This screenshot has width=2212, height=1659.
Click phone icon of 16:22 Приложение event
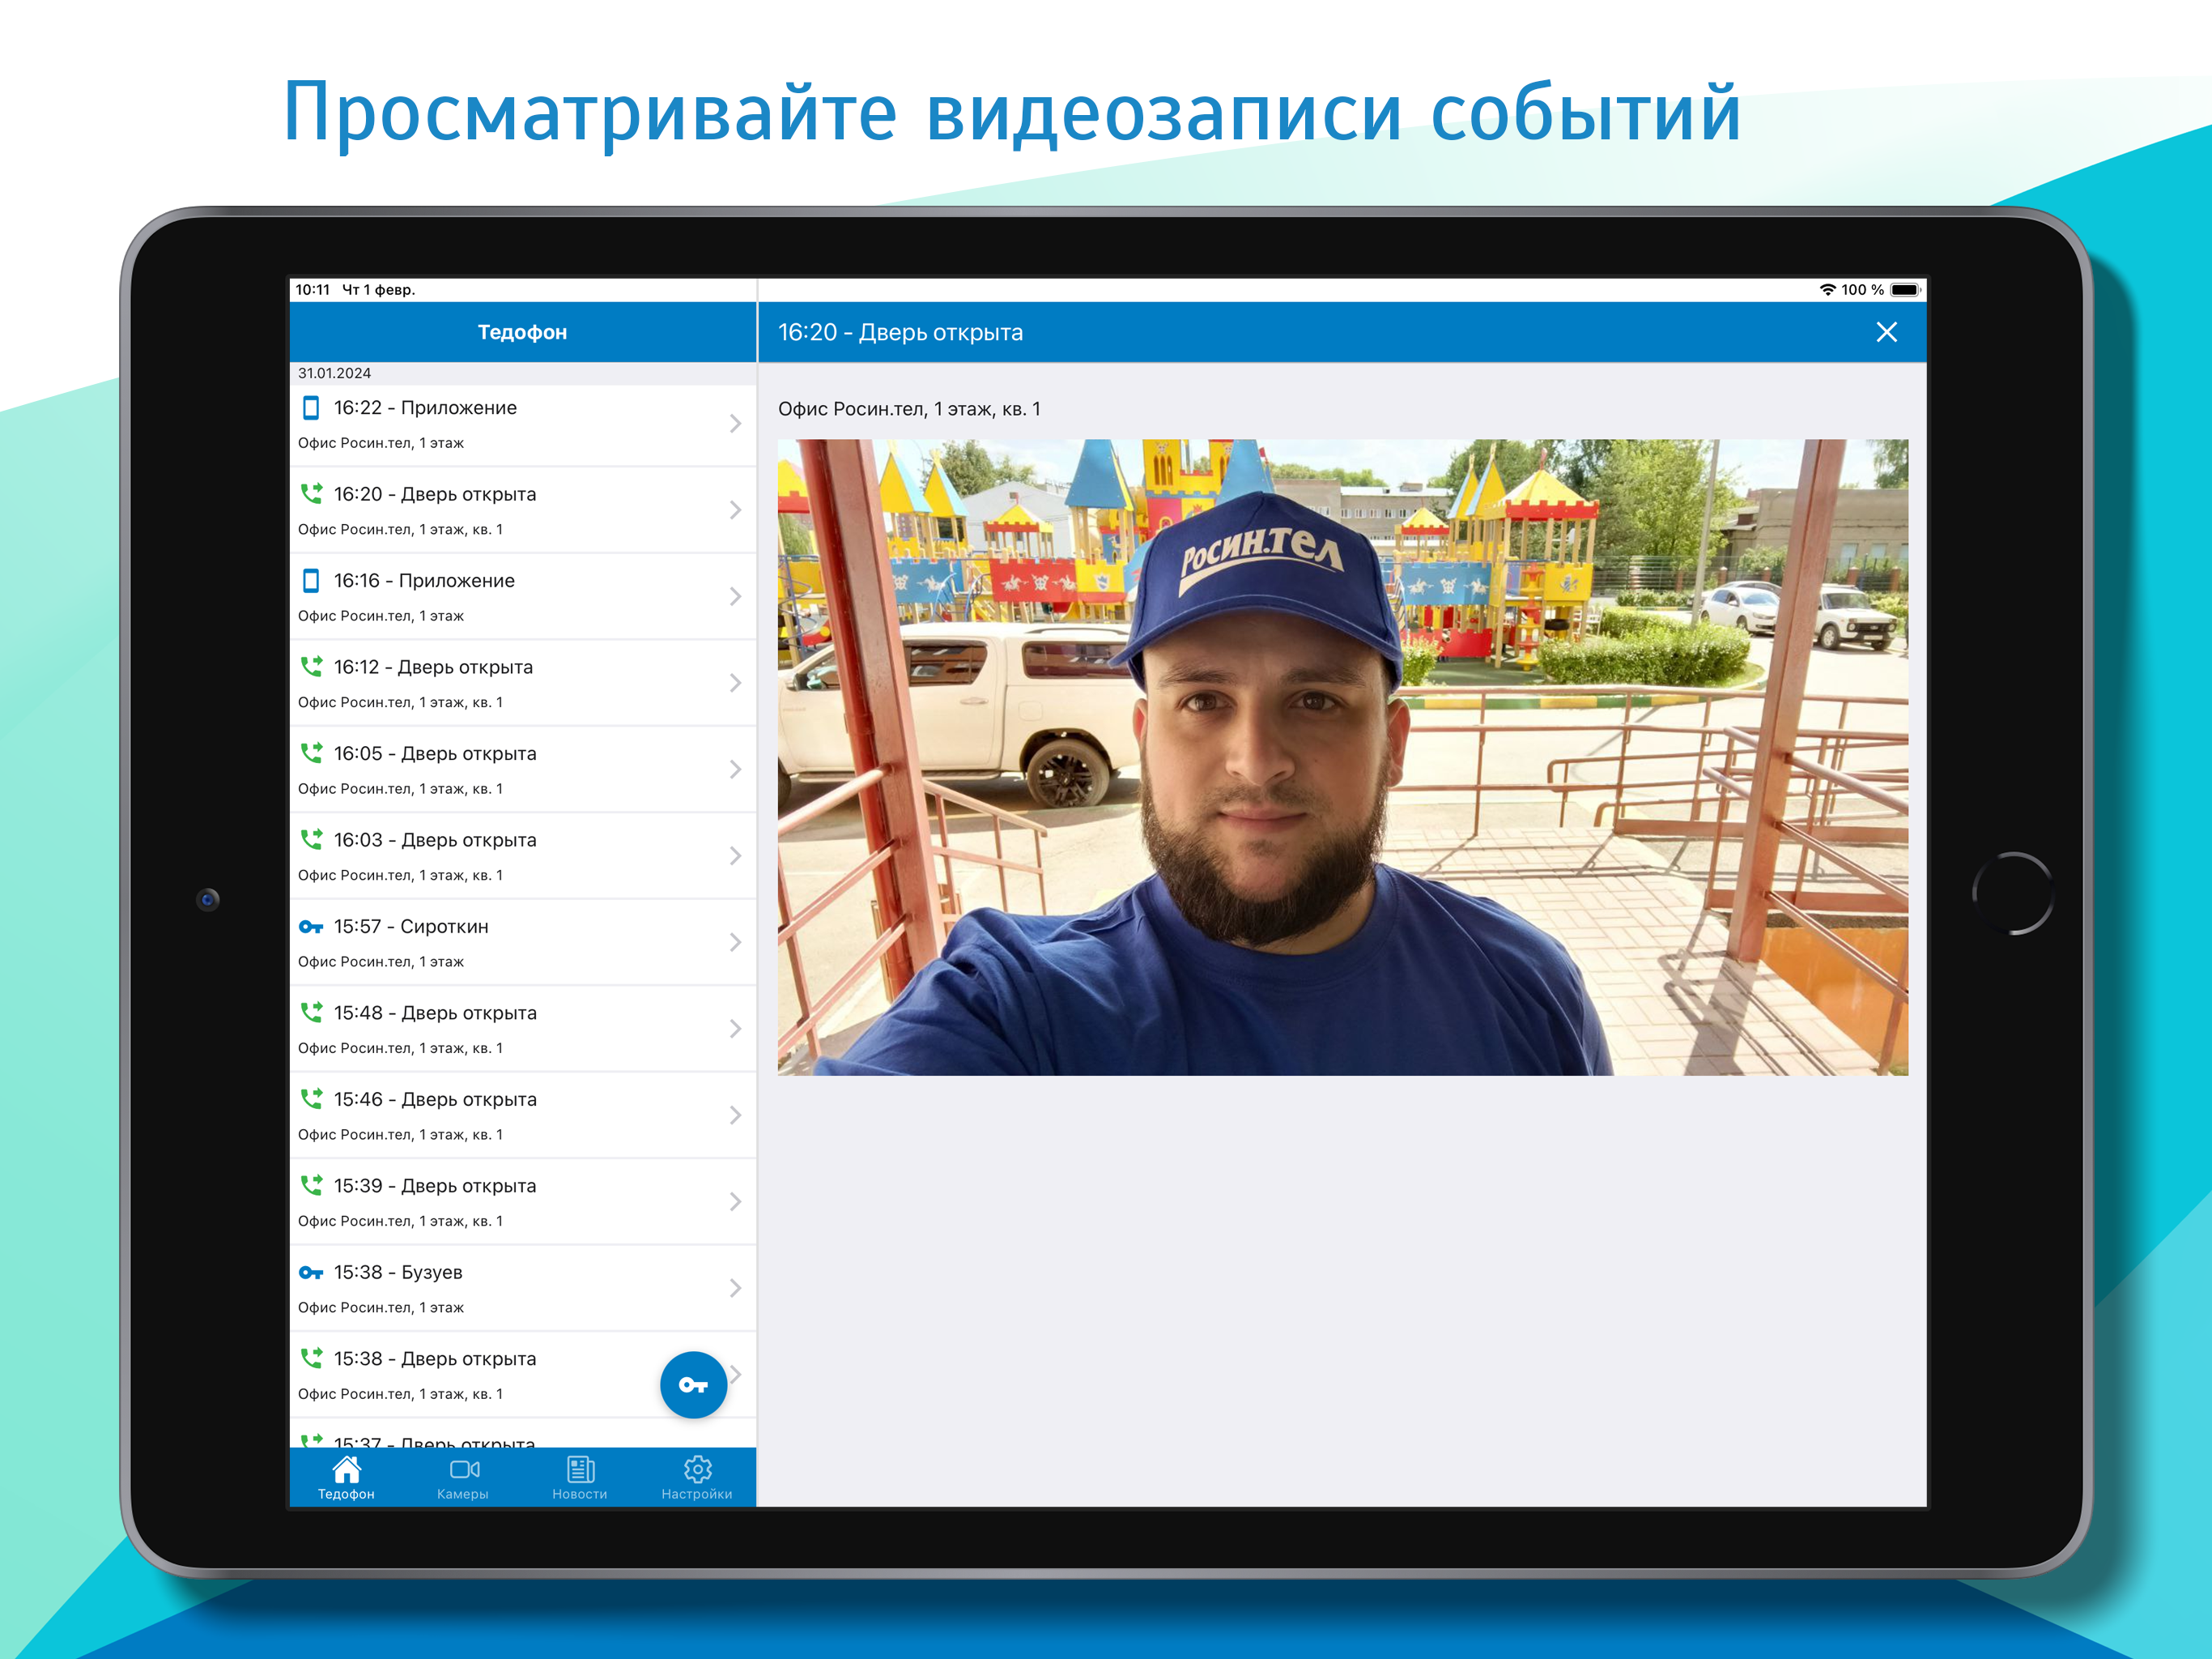tap(311, 407)
